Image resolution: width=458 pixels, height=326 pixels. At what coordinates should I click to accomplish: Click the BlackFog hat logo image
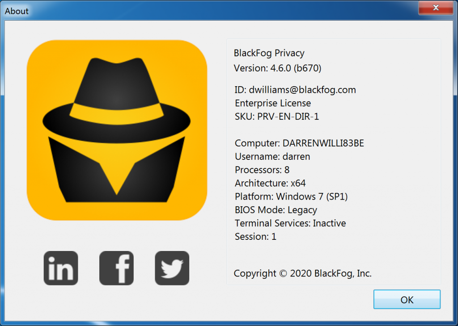pyautogui.click(x=117, y=130)
